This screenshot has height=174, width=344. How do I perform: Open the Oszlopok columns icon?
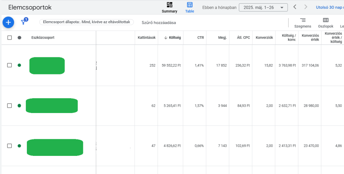pyautogui.click(x=326, y=22)
